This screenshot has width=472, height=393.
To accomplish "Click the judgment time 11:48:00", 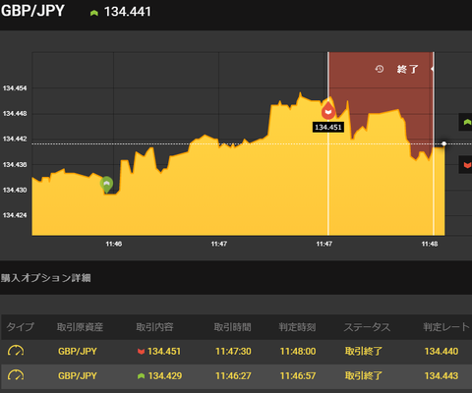I will pyautogui.click(x=298, y=352).
